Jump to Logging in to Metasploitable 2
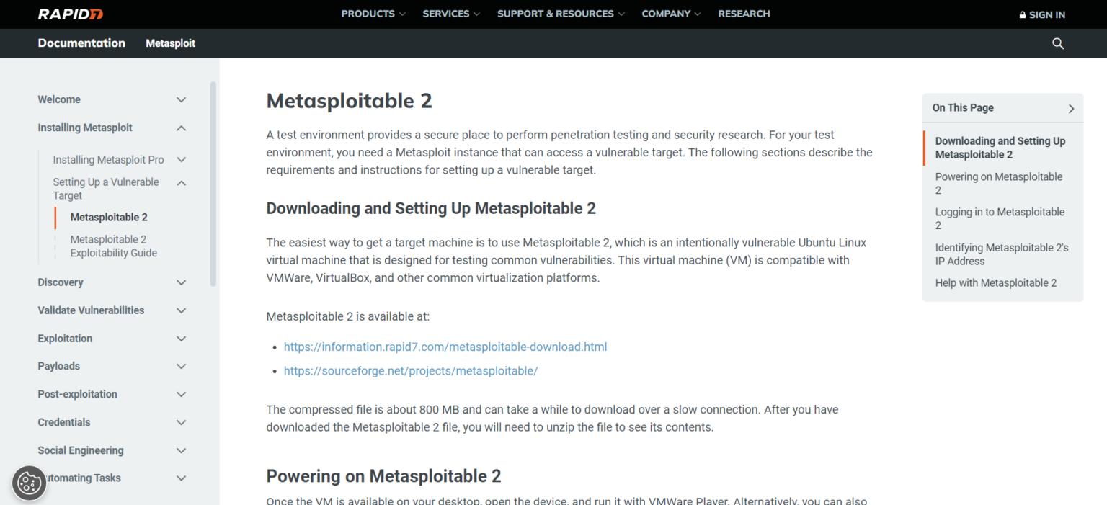The image size is (1107, 505). point(1000,219)
